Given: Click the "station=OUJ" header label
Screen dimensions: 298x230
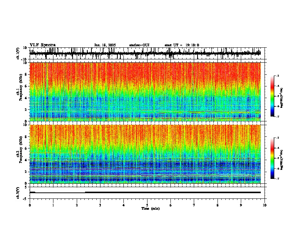Looking at the screenshot, I should pyautogui.click(x=139, y=45).
